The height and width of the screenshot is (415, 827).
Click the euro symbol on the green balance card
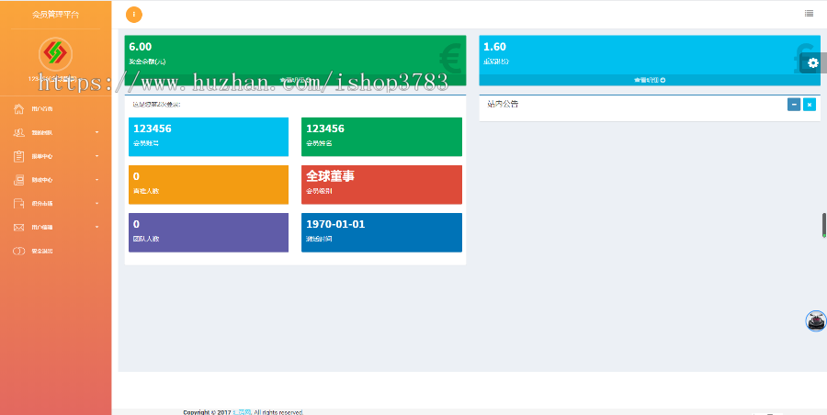[450, 58]
